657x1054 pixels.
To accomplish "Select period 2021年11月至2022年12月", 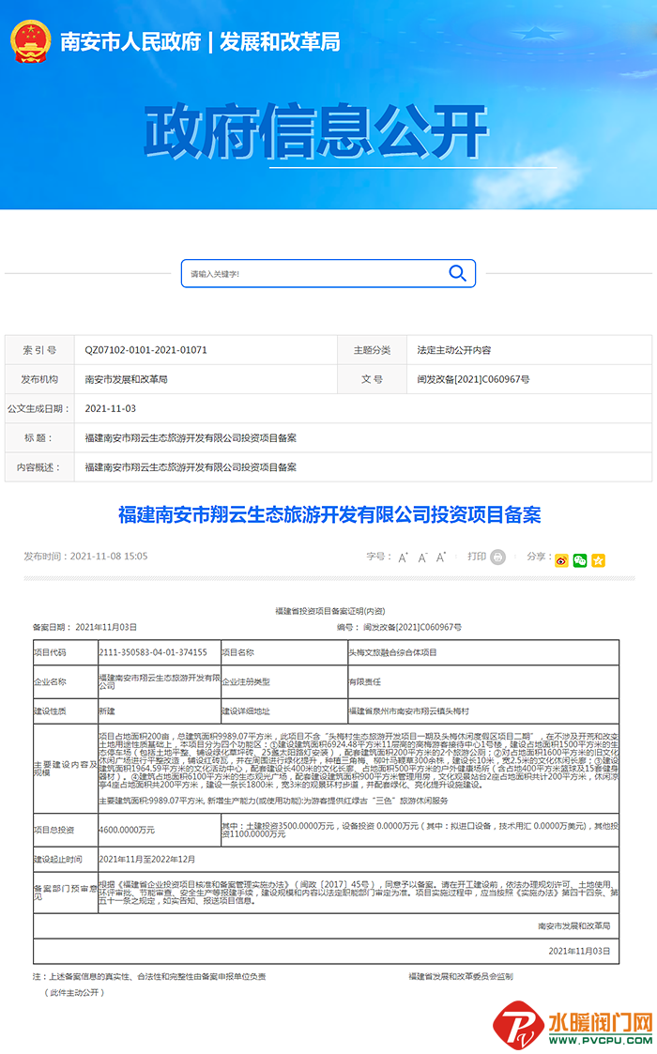I will point(146,859).
